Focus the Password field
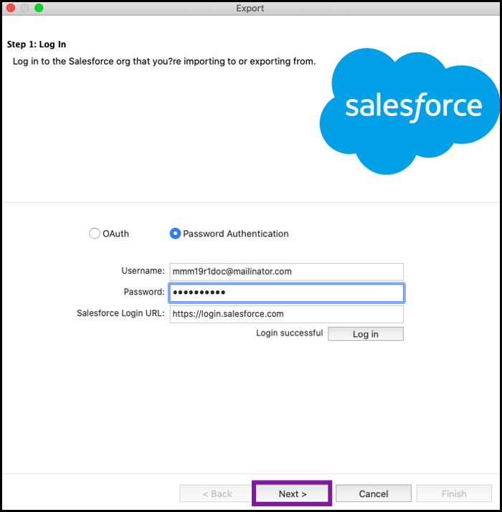The height and width of the screenshot is (512, 502). 286,293
